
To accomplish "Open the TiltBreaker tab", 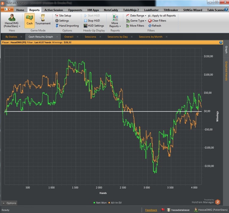I will click(171, 10).
